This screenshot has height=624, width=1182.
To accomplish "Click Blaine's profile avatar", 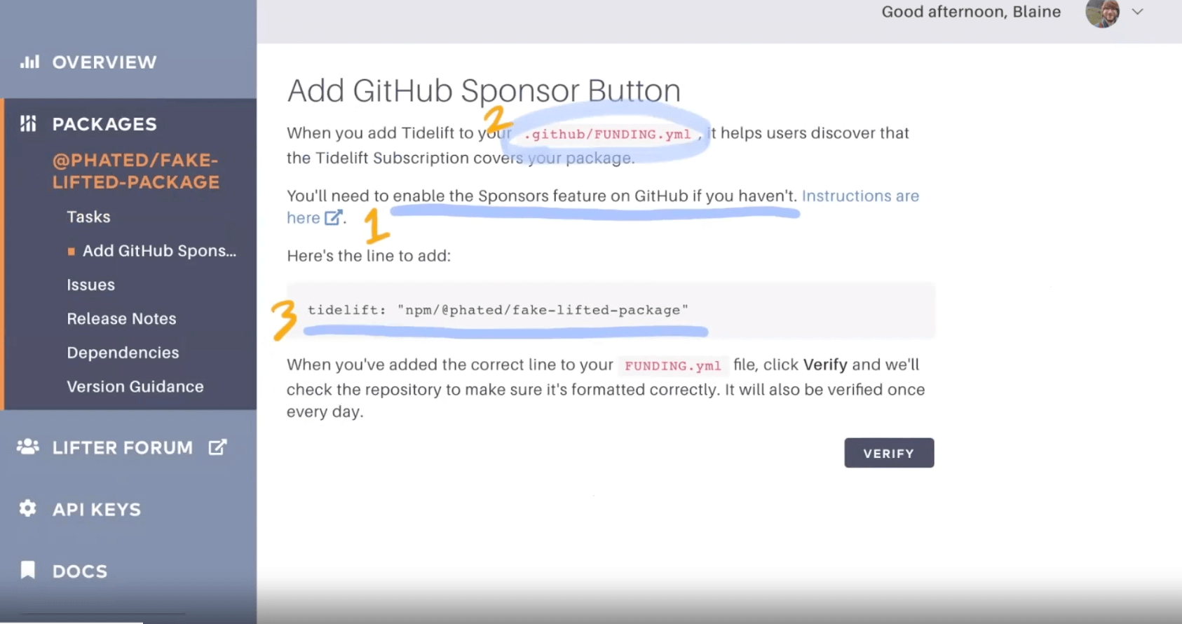I will (x=1103, y=13).
